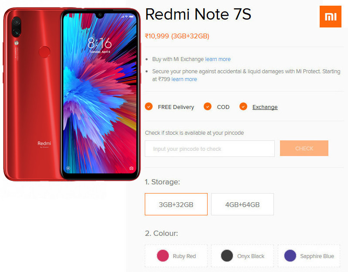Pick the Sapphire Blue color circle

point(290,256)
